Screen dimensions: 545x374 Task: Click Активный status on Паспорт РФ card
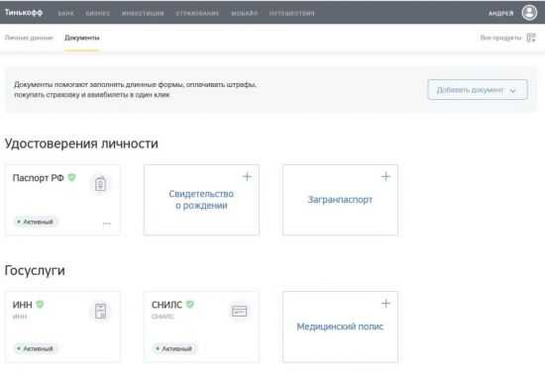pyautogui.click(x=35, y=222)
